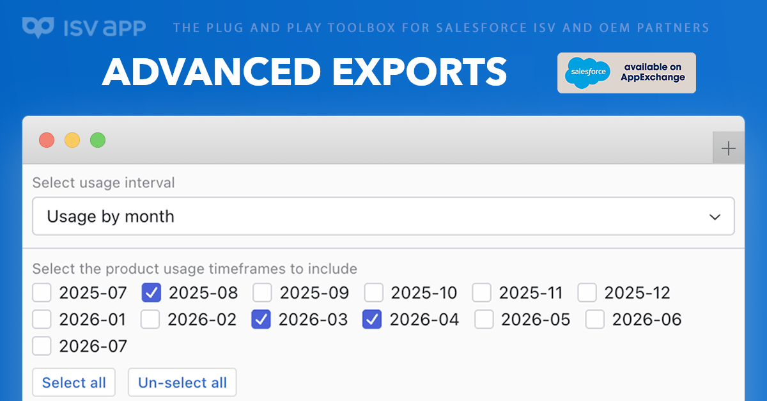Check the 2025-07 timeframe box

(x=42, y=293)
